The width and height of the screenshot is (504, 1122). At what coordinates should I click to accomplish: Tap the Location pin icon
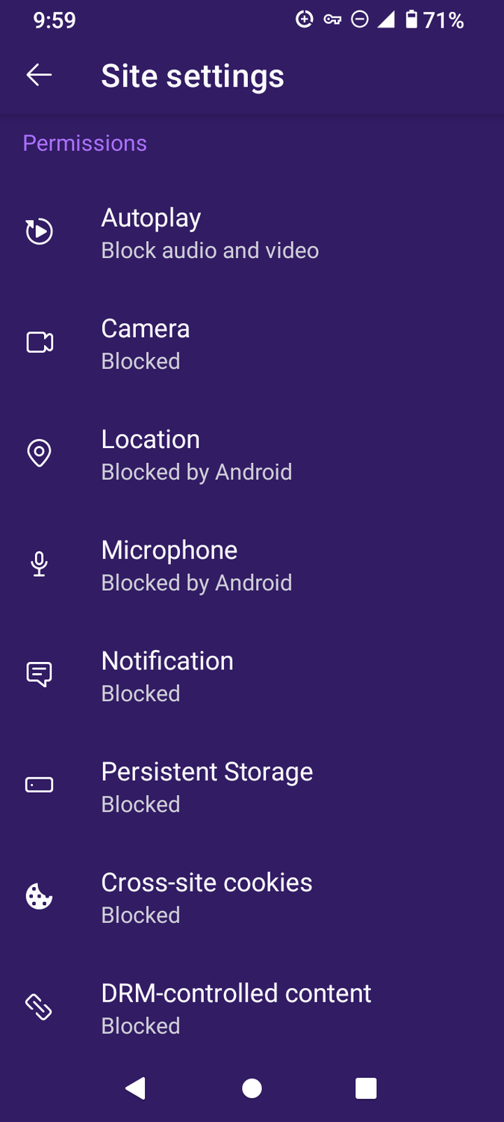(39, 453)
